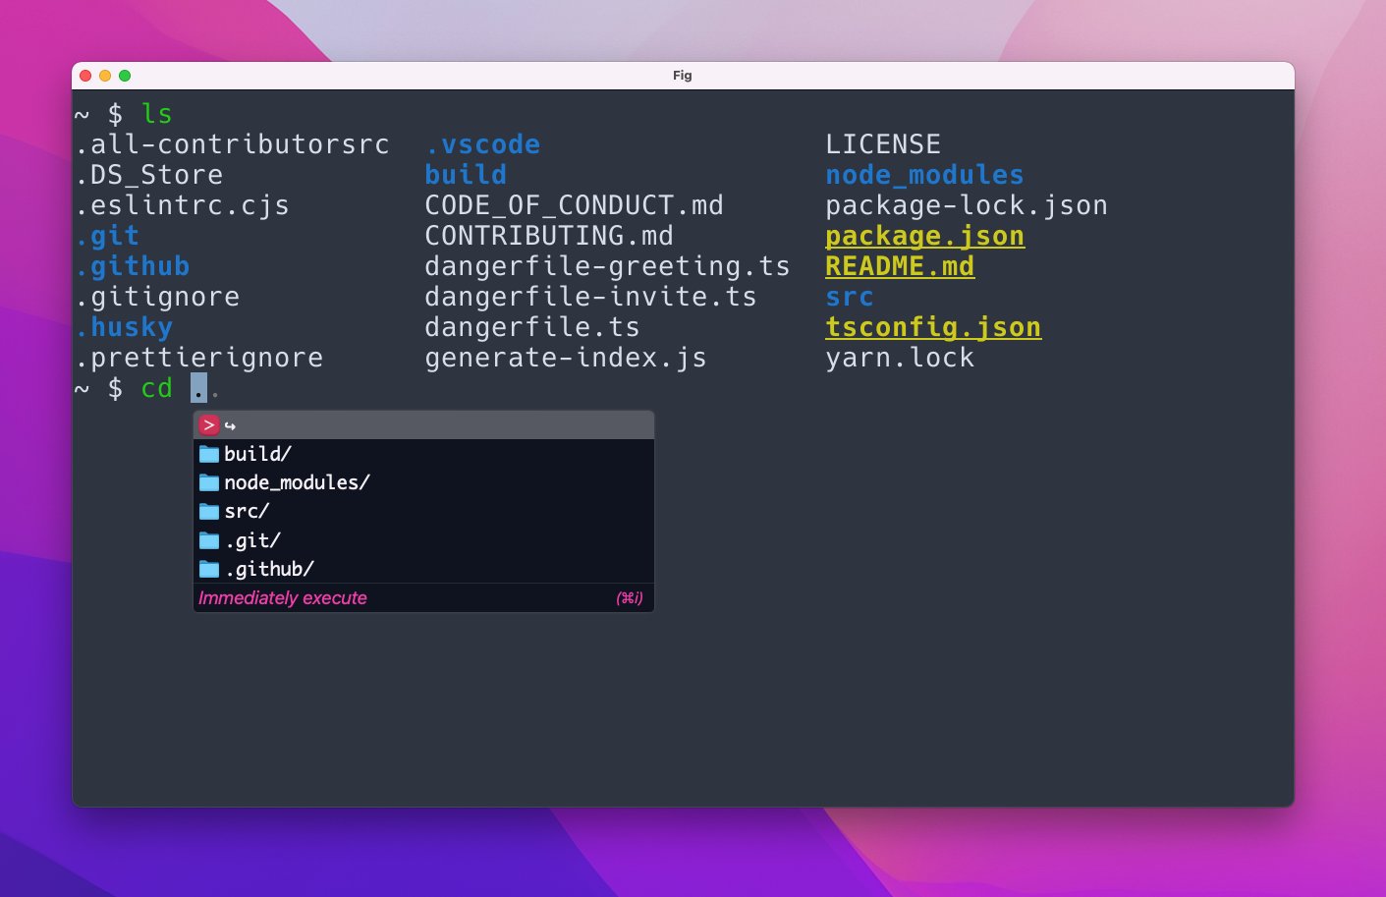This screenshot has height=897, width=1386.
Task: Open the underlined README.md link
Action: tap(900, 267)
